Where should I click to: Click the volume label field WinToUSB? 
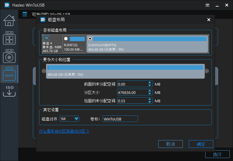point(120,119)
